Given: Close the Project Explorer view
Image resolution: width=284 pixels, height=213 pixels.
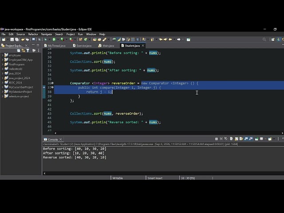Looking at the screenshot, I should click(26, 45).
